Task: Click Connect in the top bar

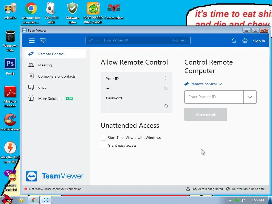Action: 179,40
